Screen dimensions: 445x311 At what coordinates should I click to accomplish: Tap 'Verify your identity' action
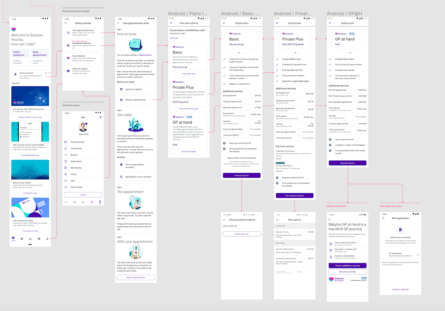[136, 89]
